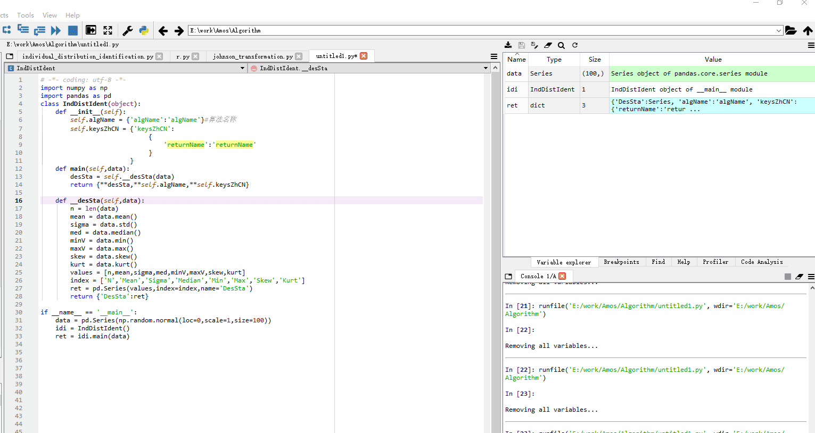This screenshot has width=815, height=433.
Task: Expand the working directory path dropdown
Action: point(779,31)
